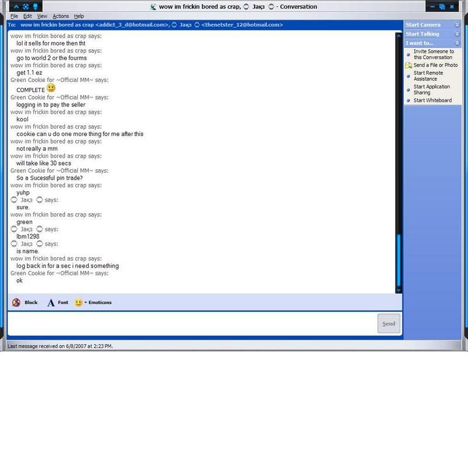
Task: Click the scroll up arrow in conversation
Action: 398,36
